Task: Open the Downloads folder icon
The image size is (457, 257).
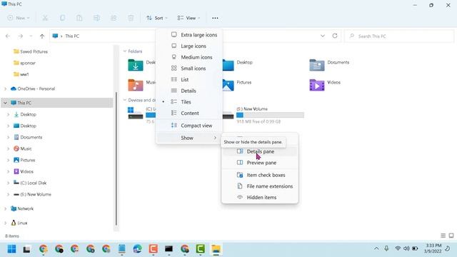Action: (x=136, y=65)
